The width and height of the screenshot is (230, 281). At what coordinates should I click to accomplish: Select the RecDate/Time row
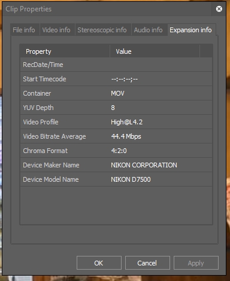click(x=116, y=65)
